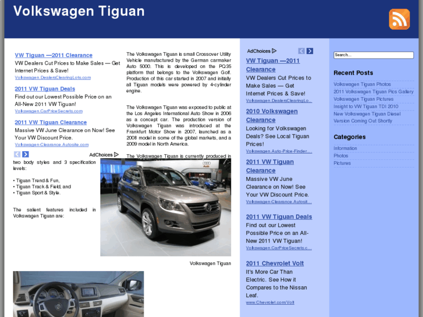Select the Information category
The image size is (423, 317).
(x=345, y=148)
